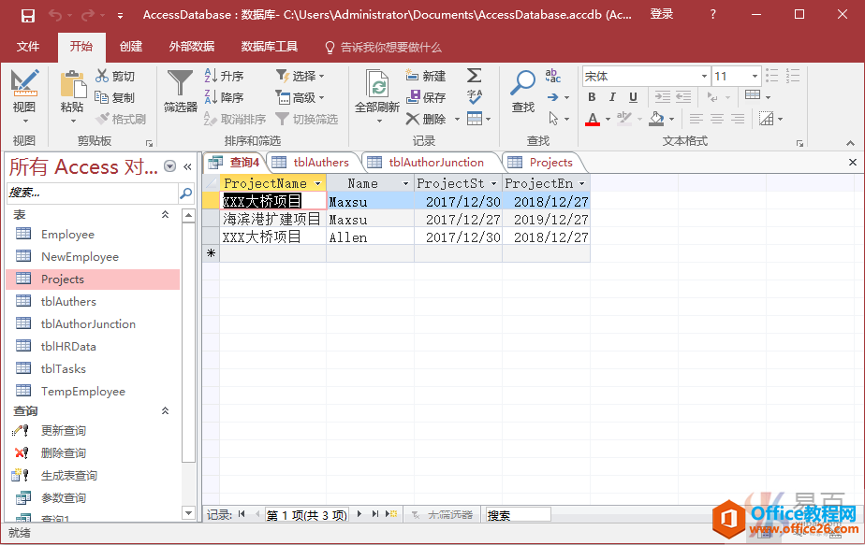865x545 pixels.
Task: Open the 创建 ribbon tab
Action: tap(131, 47)
